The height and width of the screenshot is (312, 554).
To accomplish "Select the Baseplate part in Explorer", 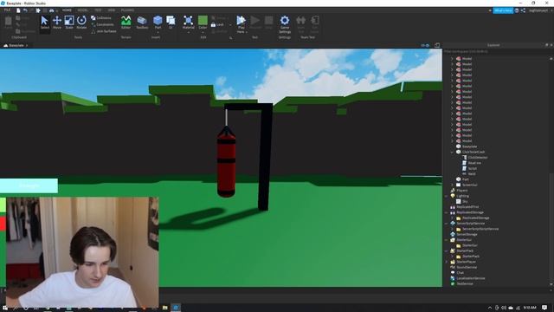I will coord(469,146).
